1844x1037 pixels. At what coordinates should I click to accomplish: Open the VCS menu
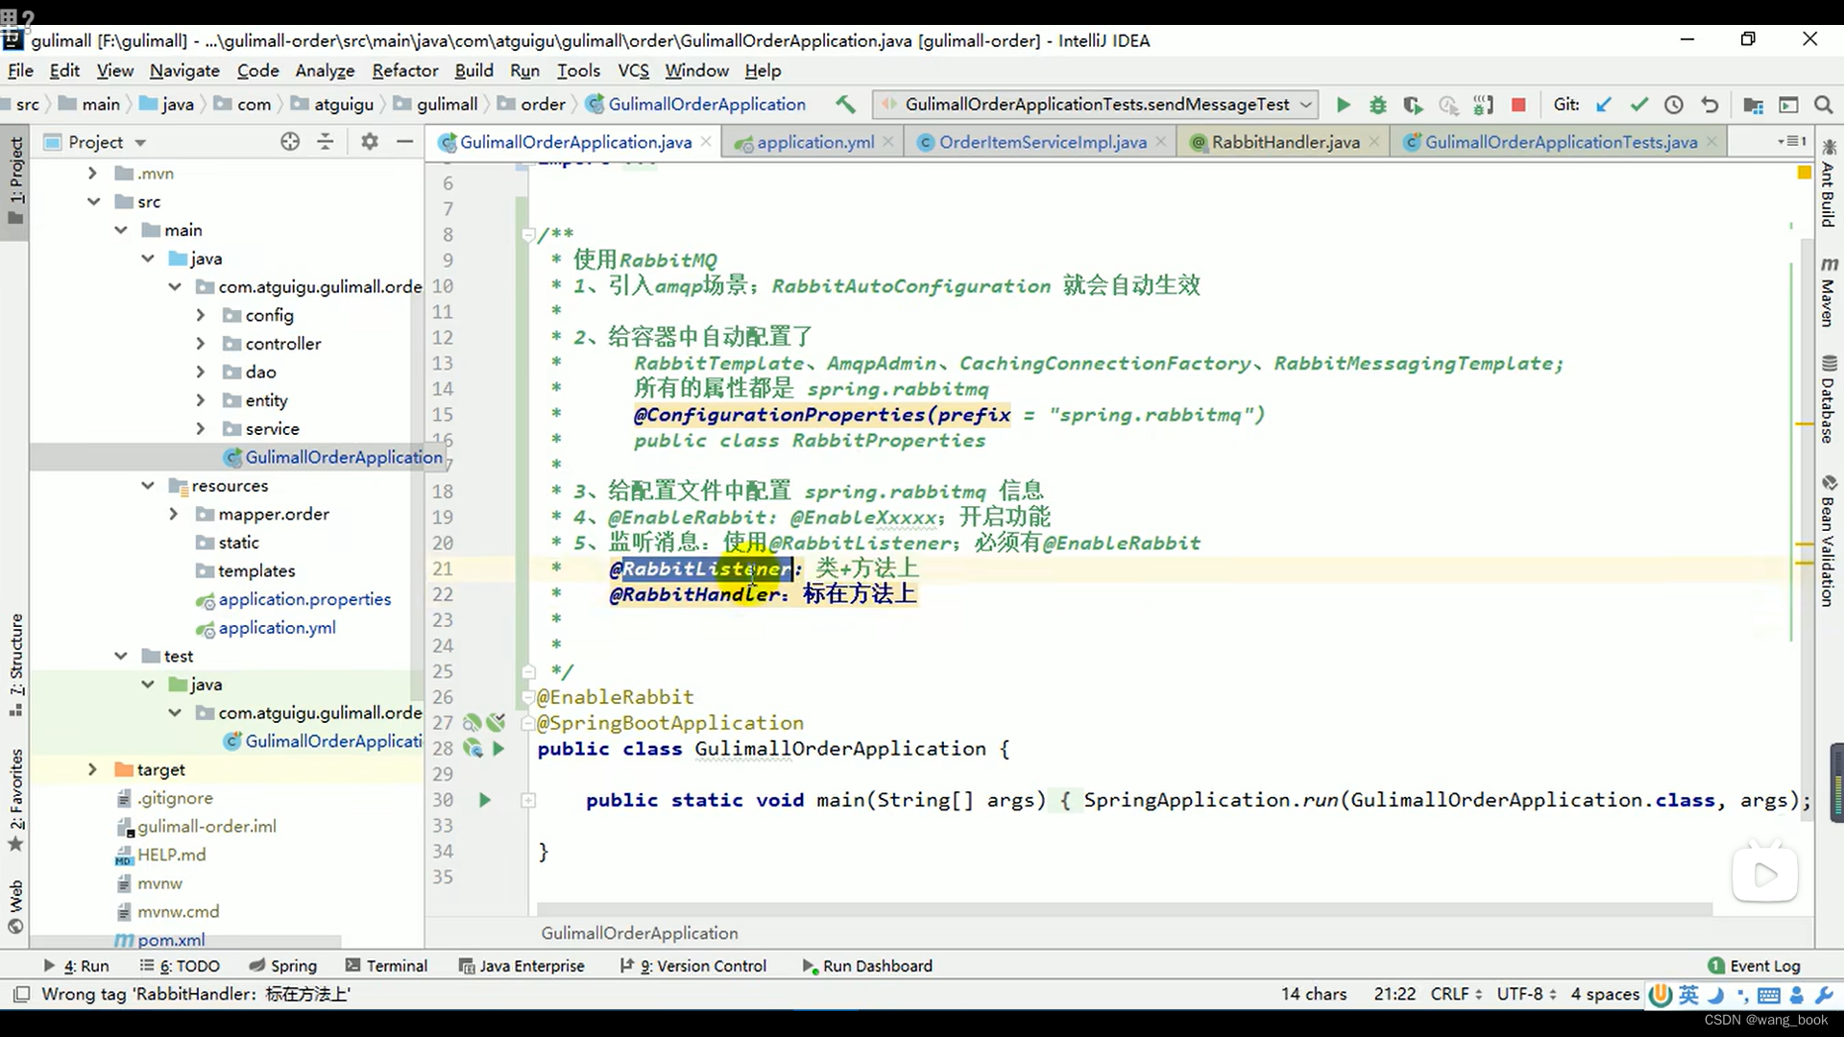point(633,71)
